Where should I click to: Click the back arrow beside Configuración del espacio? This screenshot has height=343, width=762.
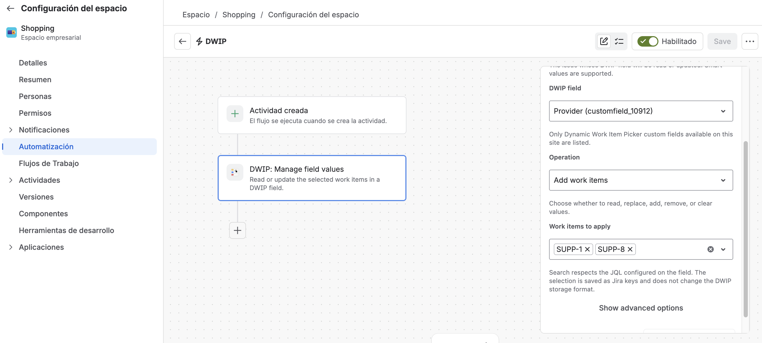pyautogui.click(x=10, y=8)
